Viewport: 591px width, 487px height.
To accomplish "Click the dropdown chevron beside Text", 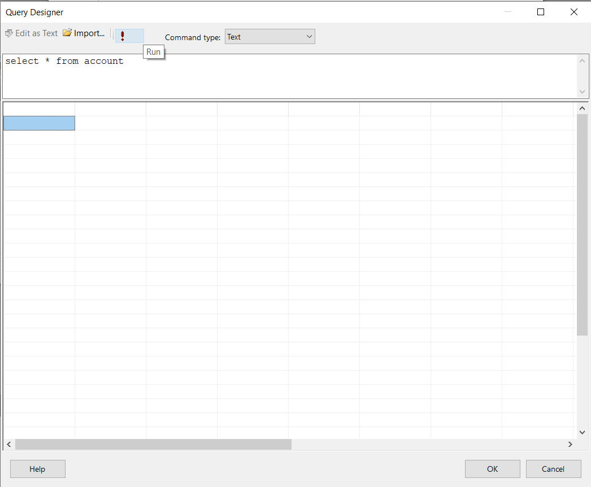I will coord(310,36).
